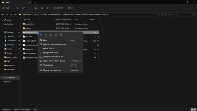The image size is (197, 111).
Task: Click Common Files breadcrumb
Action: (68, 14)
